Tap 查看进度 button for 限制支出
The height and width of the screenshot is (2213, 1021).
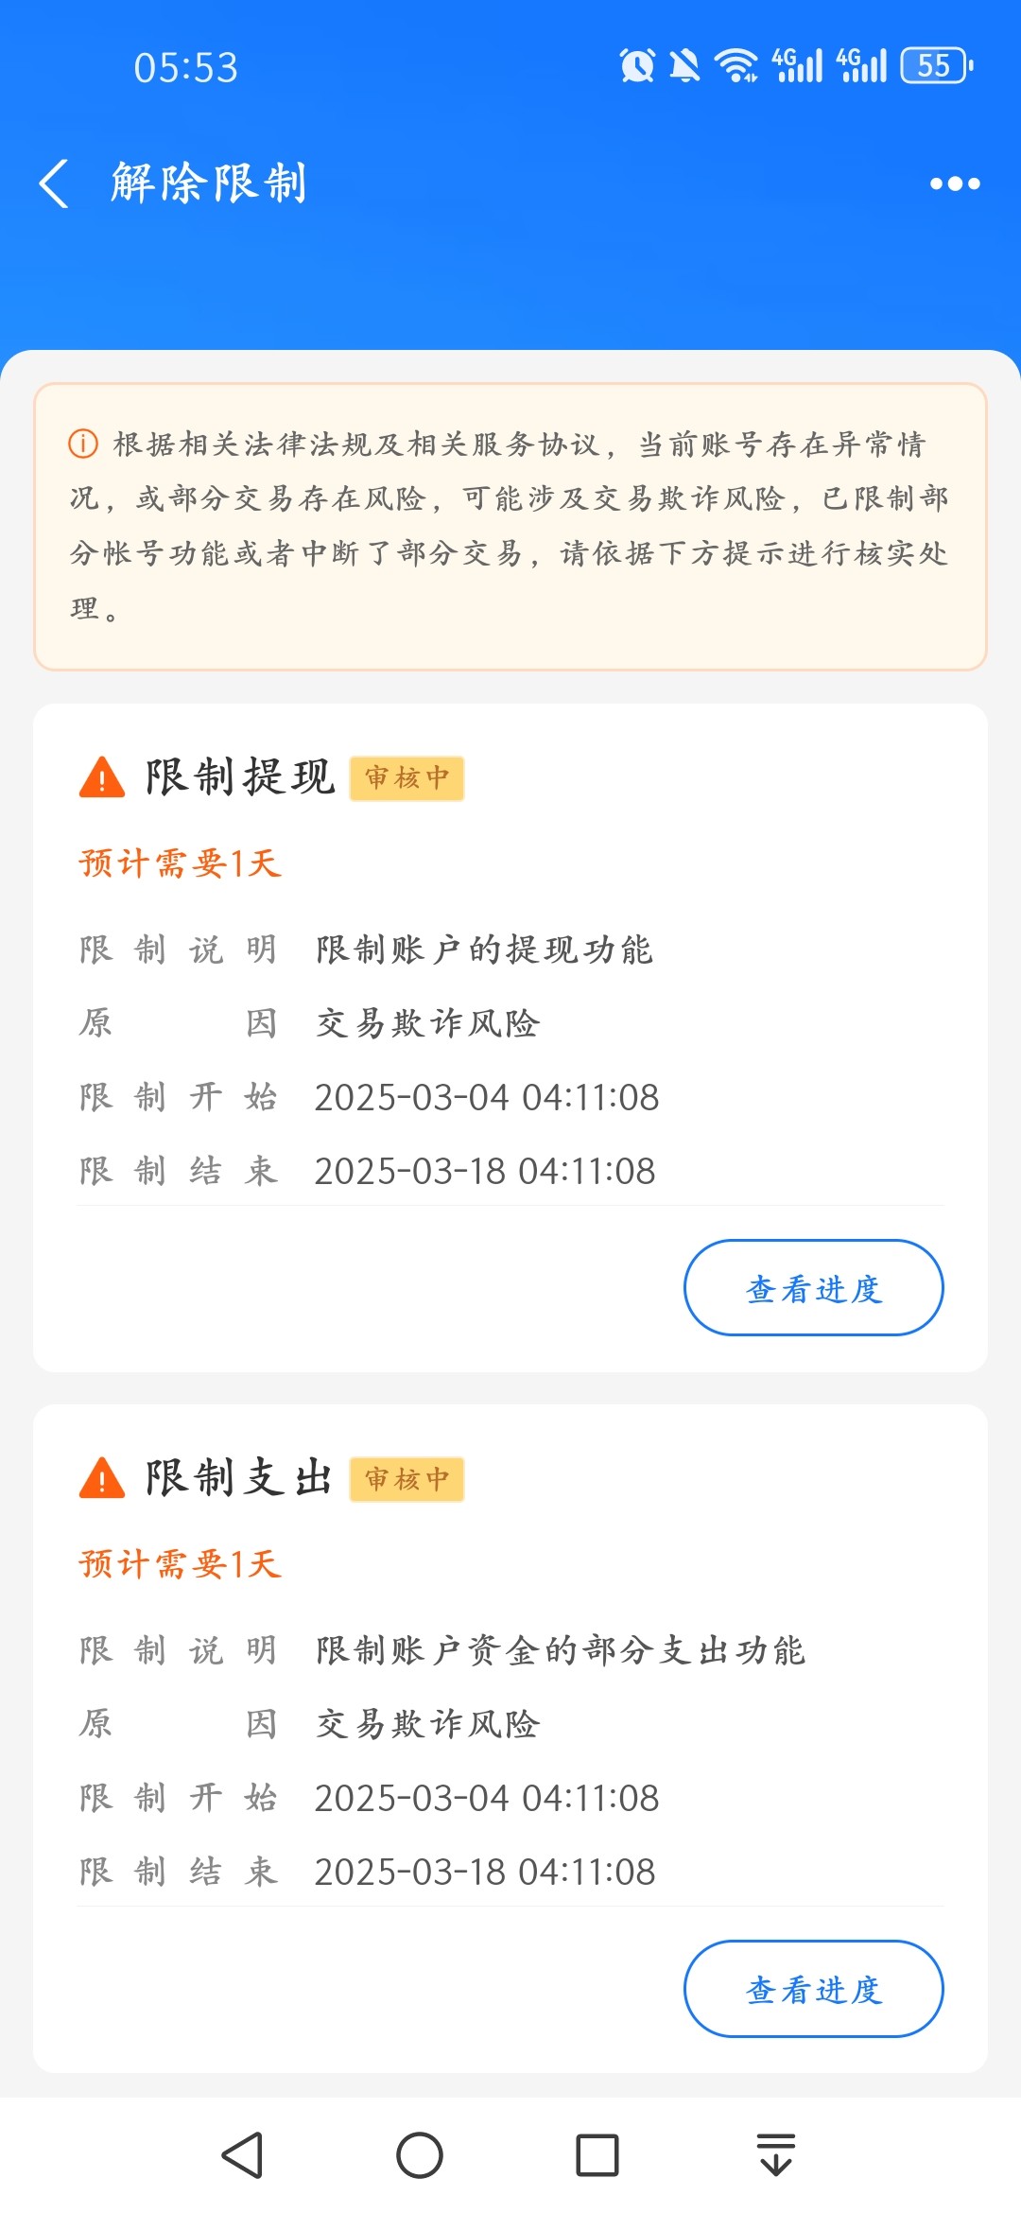[x=813, y=1989]
